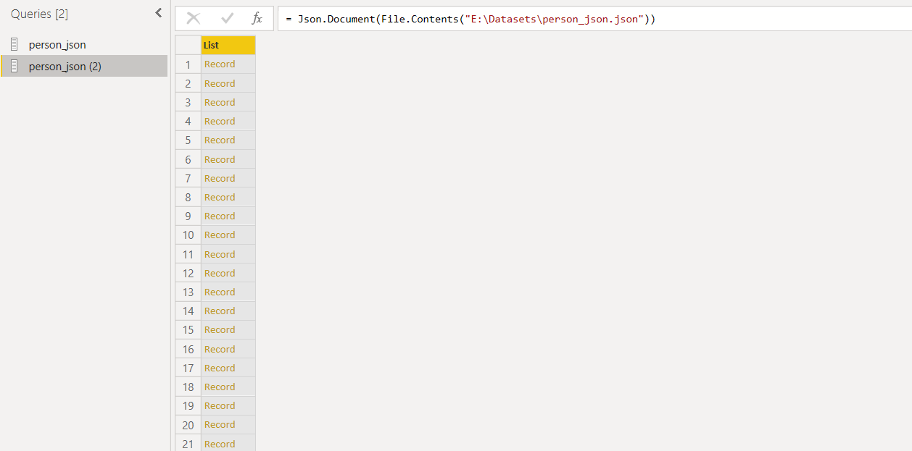The height and width of the screenshot is (451, 912).
Task: Click row number 5 selector
Action: point(187,140)
